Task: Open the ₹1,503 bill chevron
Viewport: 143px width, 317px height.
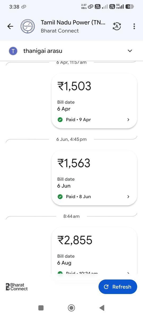Action: point(128,120)
